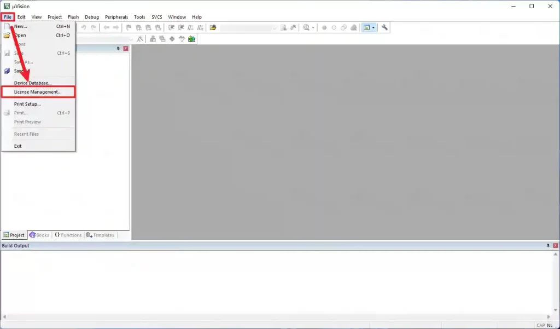Open the Help menu

pos(197,17)
